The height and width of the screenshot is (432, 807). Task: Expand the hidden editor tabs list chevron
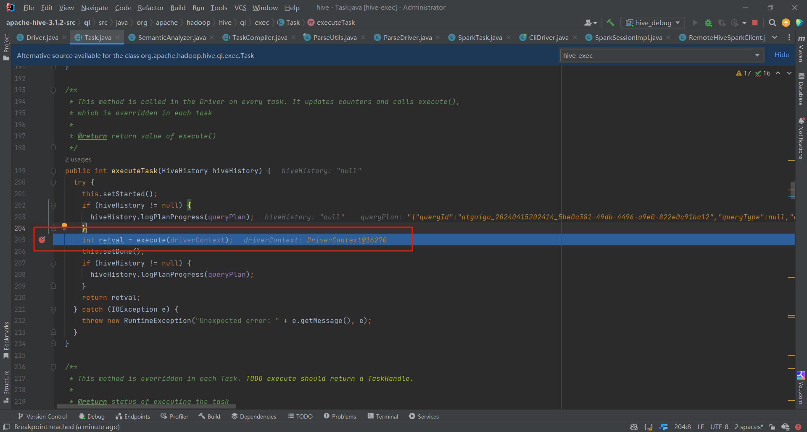pos(775,37)
